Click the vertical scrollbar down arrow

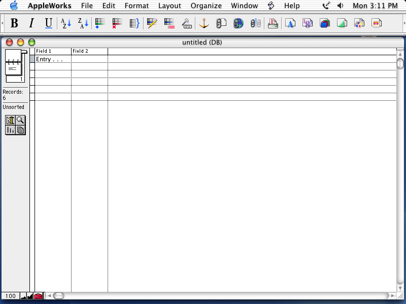tap(400, 288)
